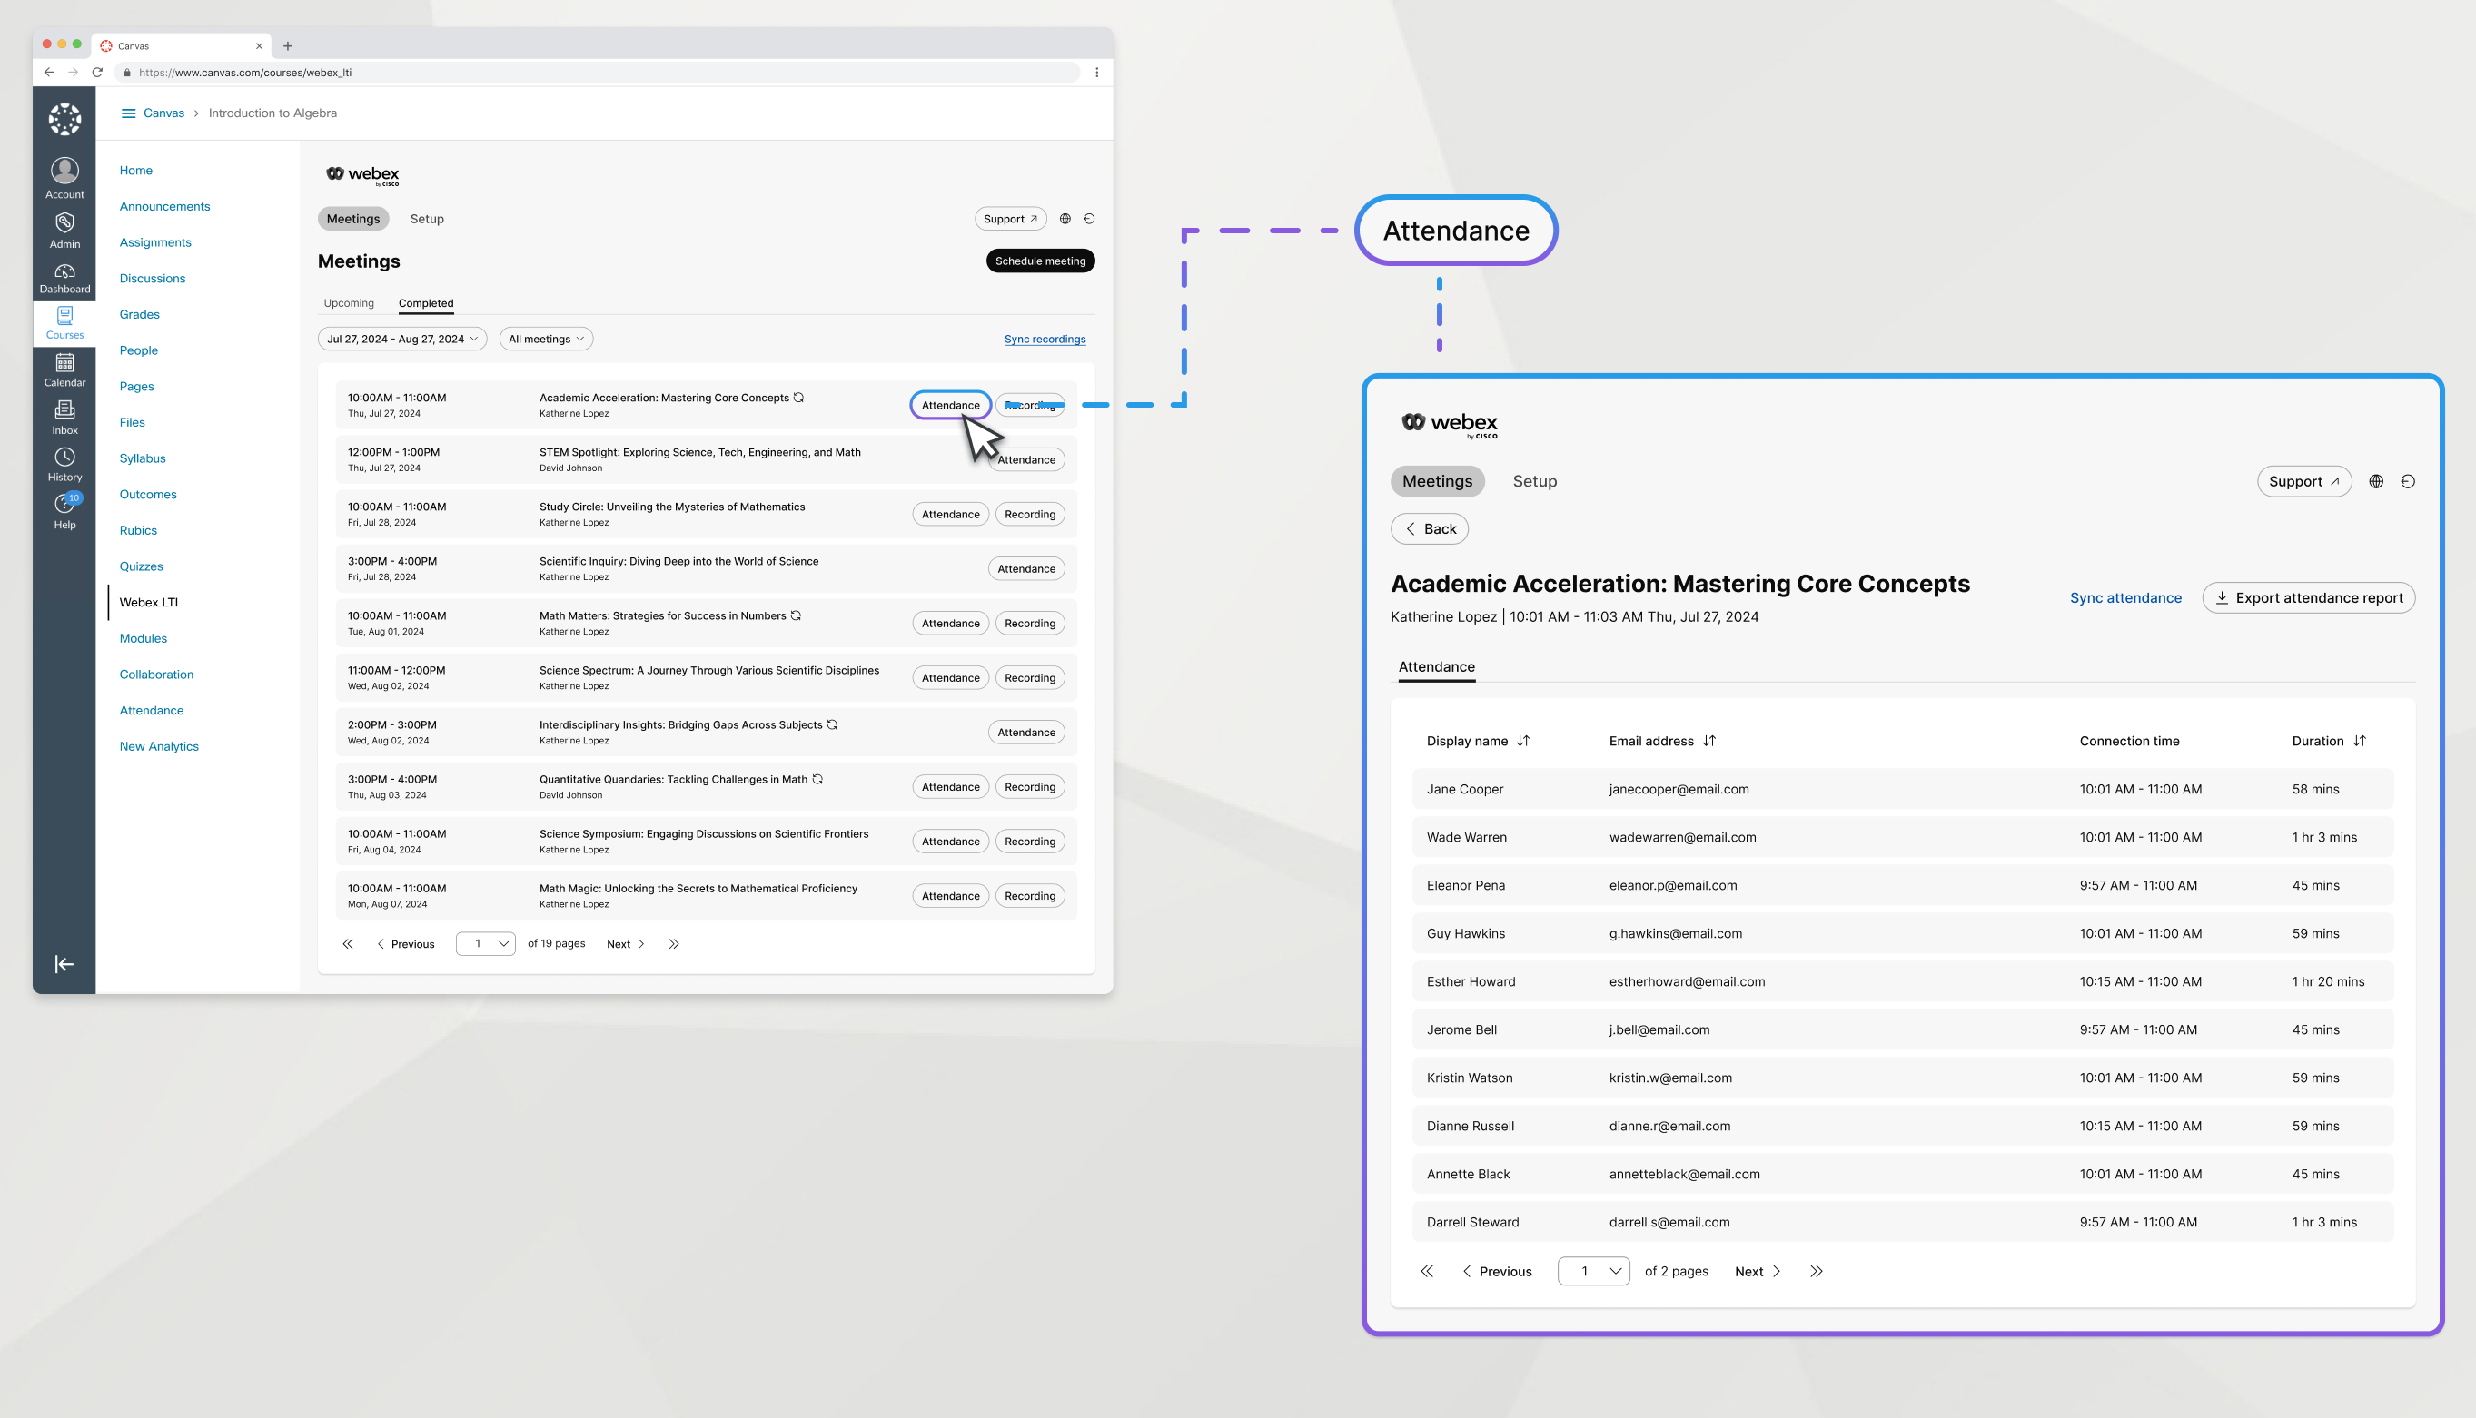Click the Completed tab toggle for meetings
2476x1418 pixels.
click(427, 302)
